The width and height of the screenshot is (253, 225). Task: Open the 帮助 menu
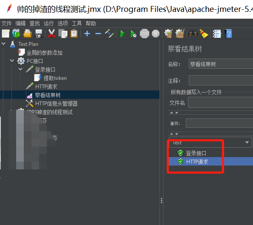click(91, 23)
